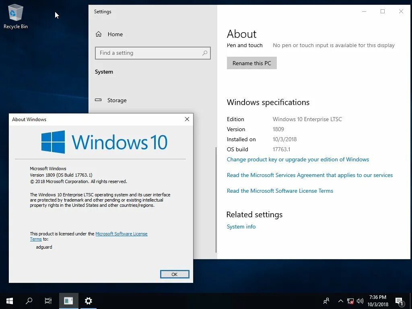Open Task View on the taskbar
The height and width of the screenshot is (309, 412).
48,301
